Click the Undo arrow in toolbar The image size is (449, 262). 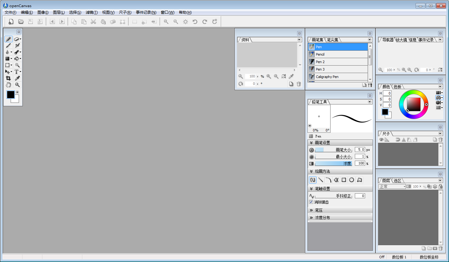195,21
